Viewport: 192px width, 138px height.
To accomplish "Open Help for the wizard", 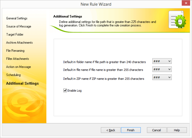I will (x=177, y=130).
